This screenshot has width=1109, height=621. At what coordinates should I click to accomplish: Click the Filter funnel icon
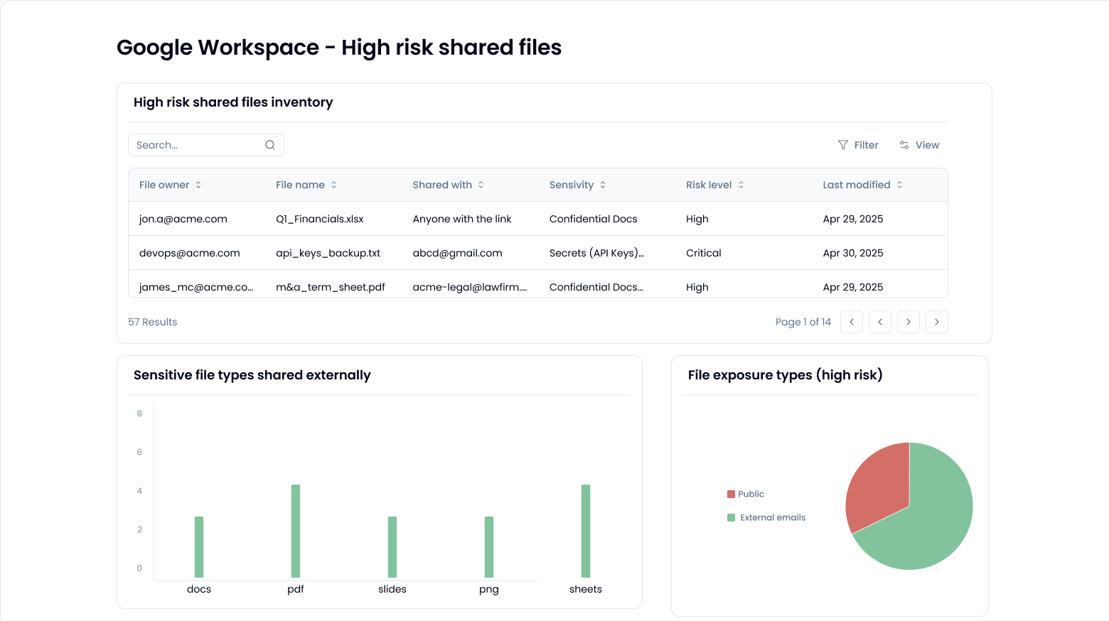click(x=843, y=145)
